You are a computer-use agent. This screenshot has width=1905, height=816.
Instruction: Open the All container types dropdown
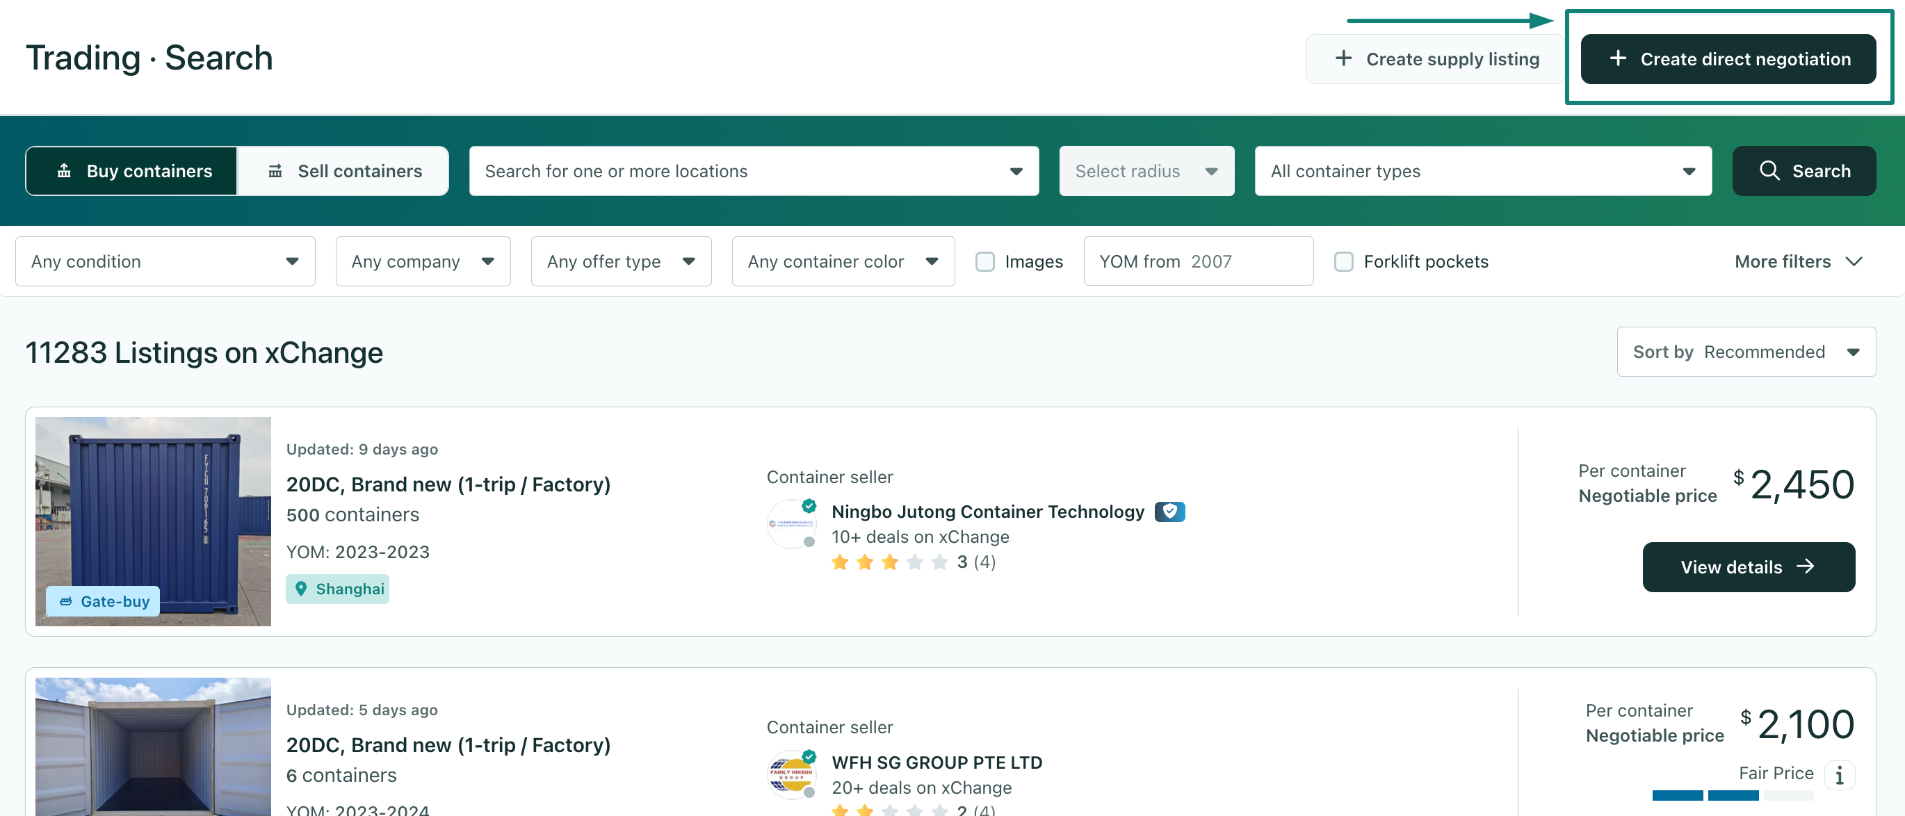(1483, 171)
